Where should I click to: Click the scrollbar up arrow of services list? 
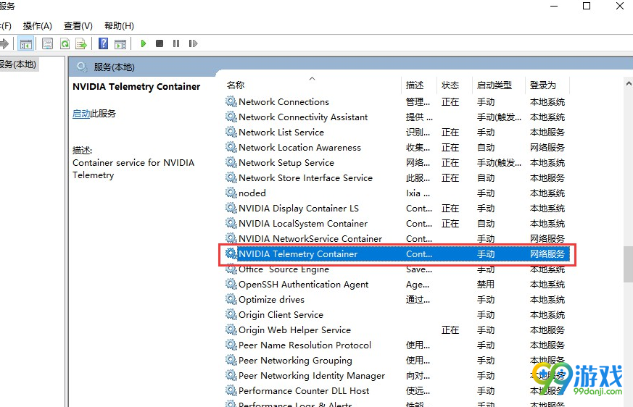(x=629, y=83)
